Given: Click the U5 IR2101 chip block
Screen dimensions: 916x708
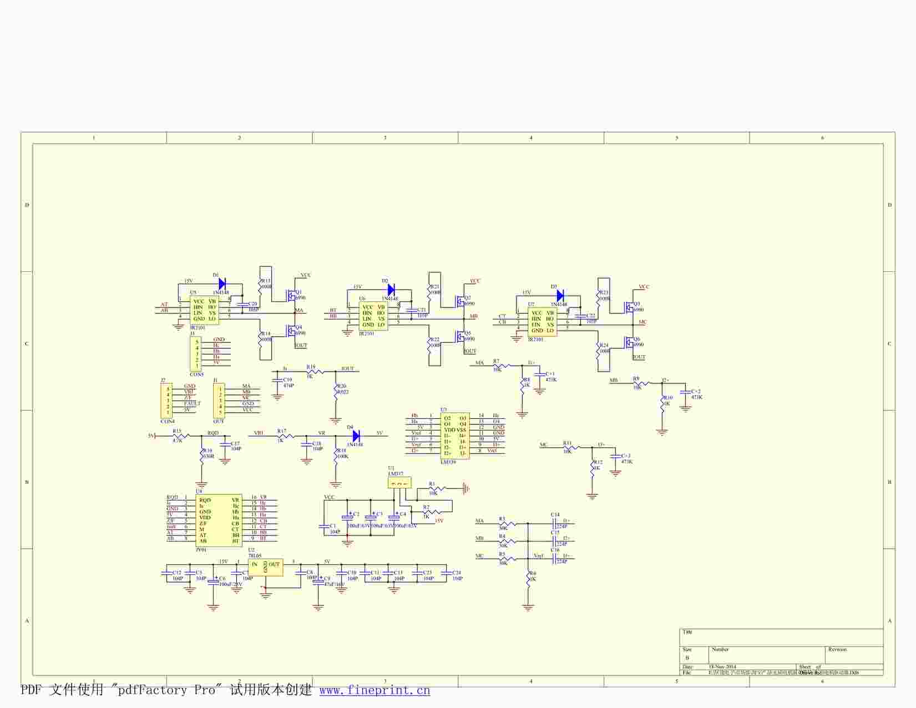Looking at the screenshot, I should [204, 310].
